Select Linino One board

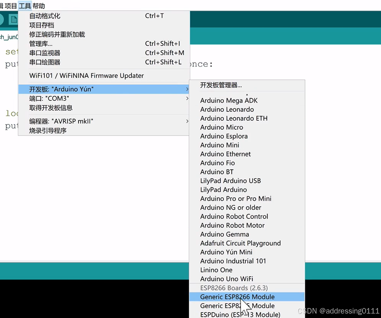247,270
